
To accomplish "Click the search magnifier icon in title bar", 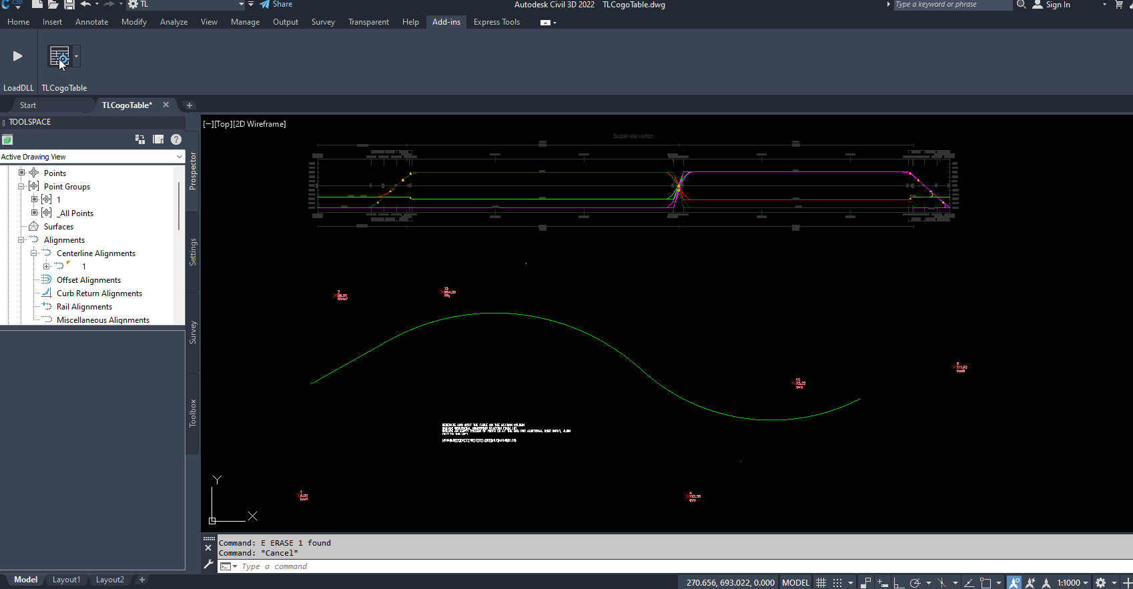I will click(x=1021, y=5).
